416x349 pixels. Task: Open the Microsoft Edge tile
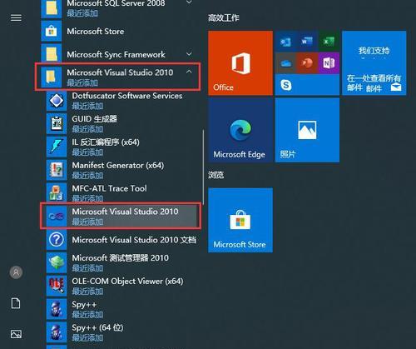[x=240, y=130]
